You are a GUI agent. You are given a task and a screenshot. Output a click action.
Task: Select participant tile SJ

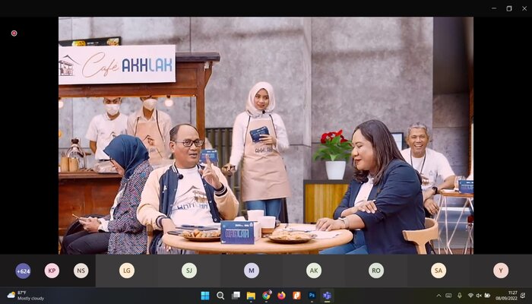click(189, 271)
